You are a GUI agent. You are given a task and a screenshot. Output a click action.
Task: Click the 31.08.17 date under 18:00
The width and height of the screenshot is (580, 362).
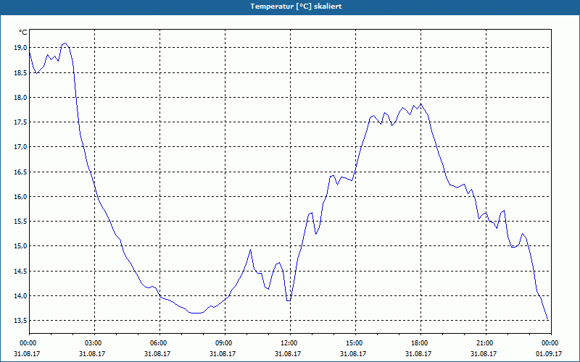(x=418, y=353)
